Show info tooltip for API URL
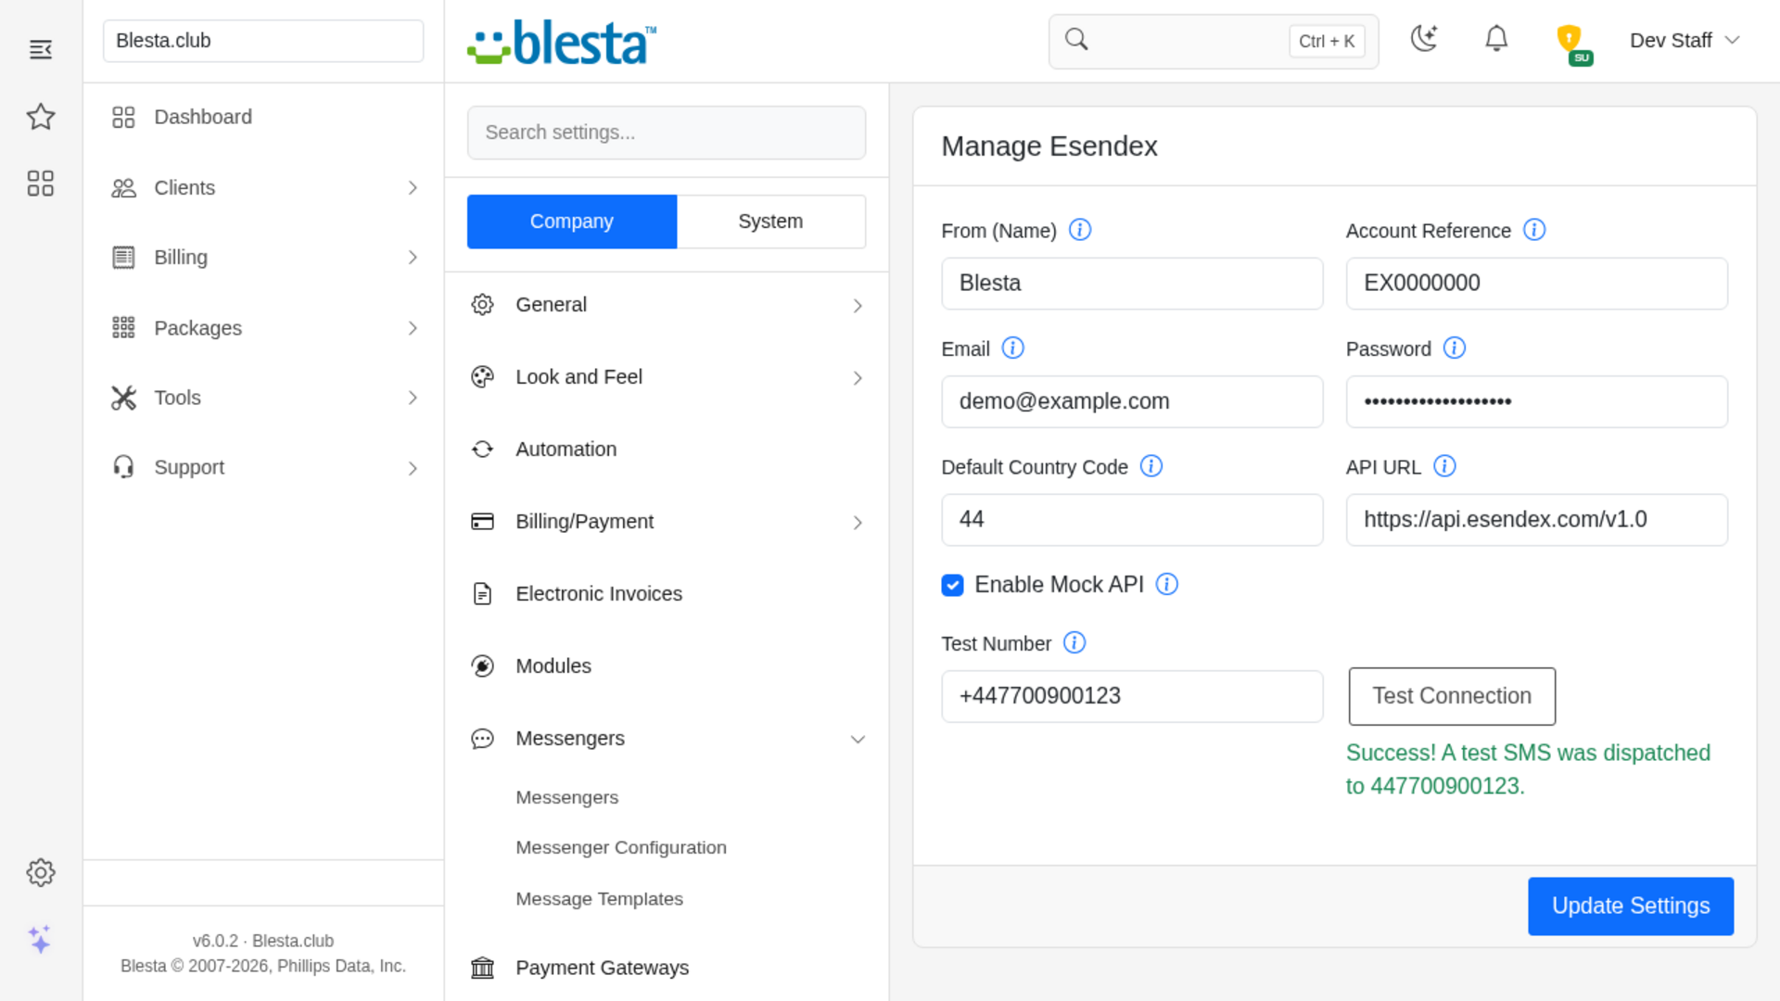The height and width of the screenshot is (1001, 1780). 1444,466
